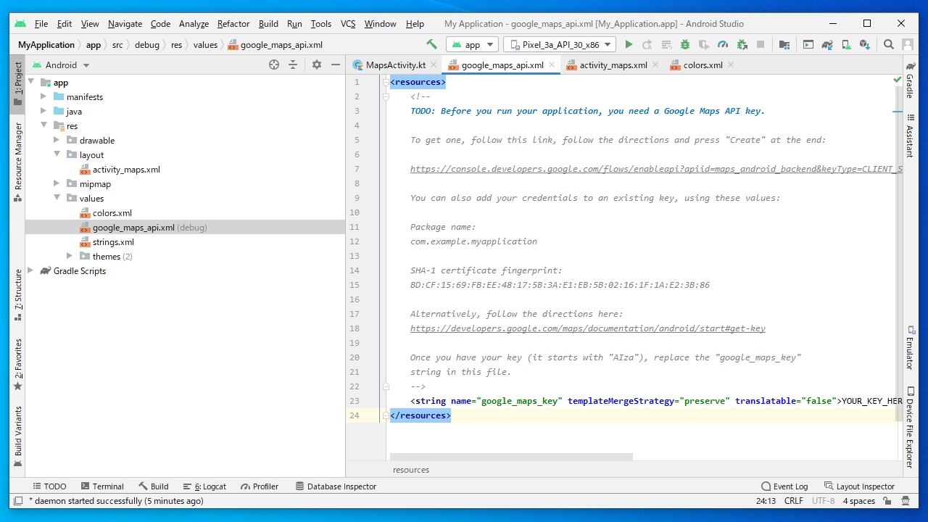Screen dimensions: 928x522
Task: Toggle the 7: Structure tool window
Action: click(18, 296)
